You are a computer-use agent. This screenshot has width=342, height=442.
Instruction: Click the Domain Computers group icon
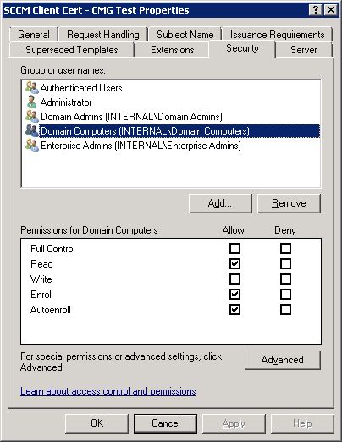point(31,130)
